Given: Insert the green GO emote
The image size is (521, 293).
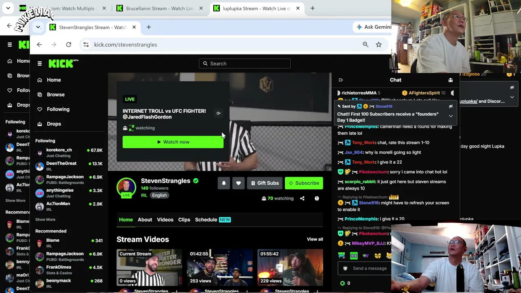Looking at the screenshot, I should point(354,256).
